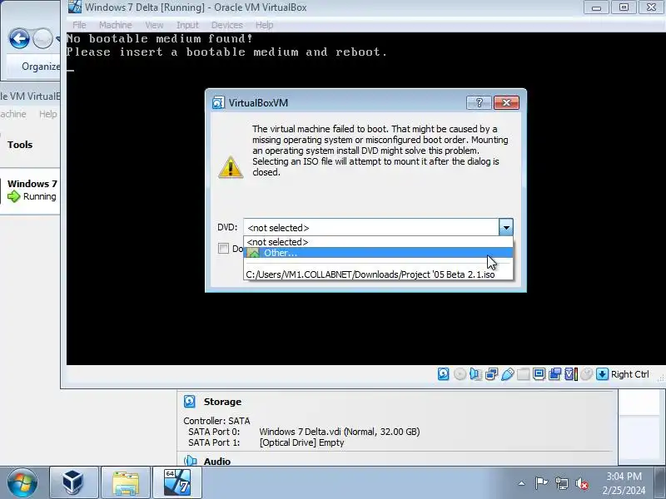This screenshot has width=666, height=499.
Task: Show hidden system tray icons
Action: click(x=522, y=483)
